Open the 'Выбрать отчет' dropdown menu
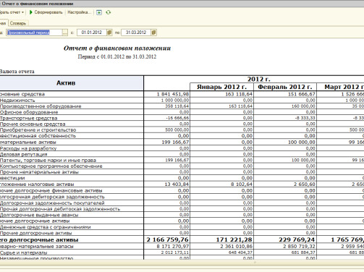 pos(12,12)
